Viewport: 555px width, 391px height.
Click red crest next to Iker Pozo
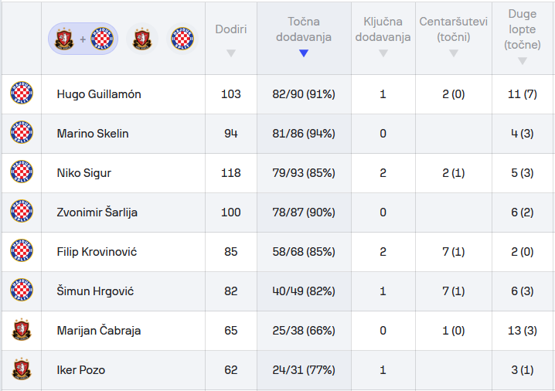pyautogui.click(x=21, y=370)
